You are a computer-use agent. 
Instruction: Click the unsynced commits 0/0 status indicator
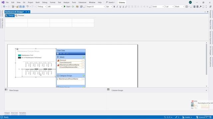click(168, 117)
